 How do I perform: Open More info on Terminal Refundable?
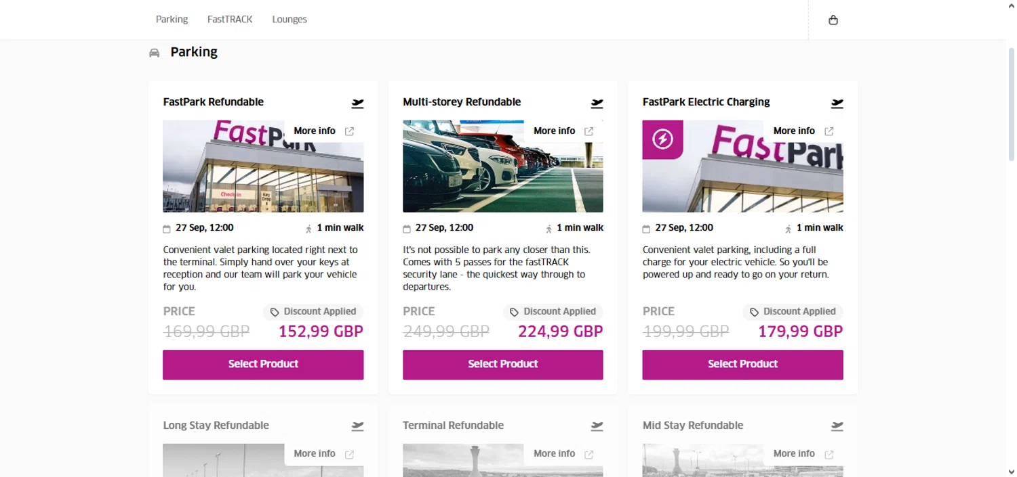click(x=554, y=453)
